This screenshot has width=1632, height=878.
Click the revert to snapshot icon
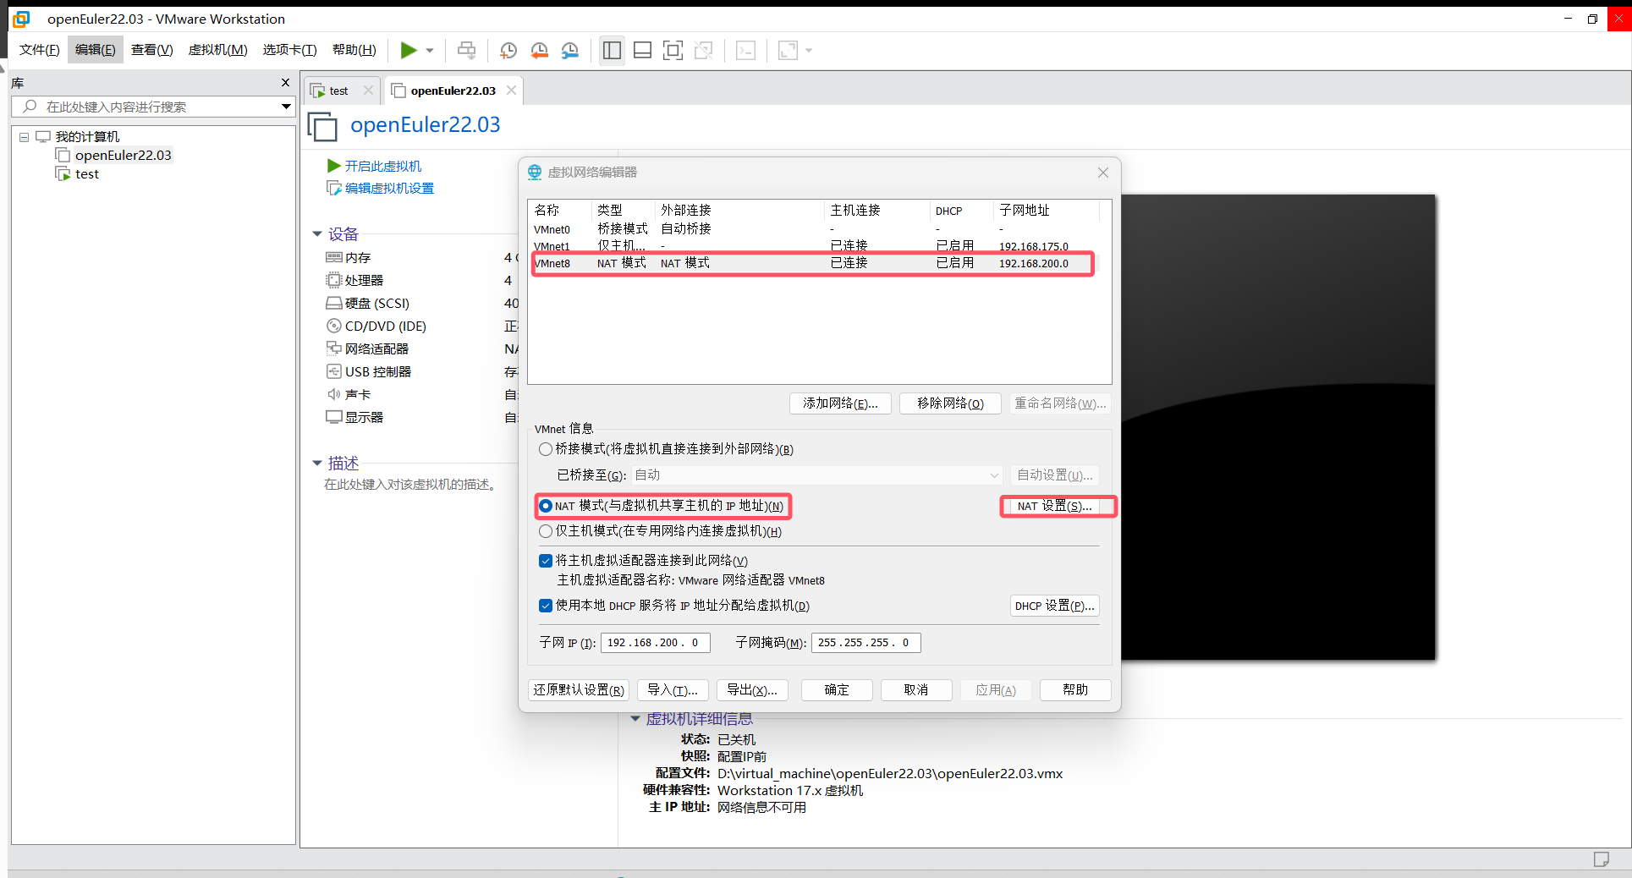point(540,50)
